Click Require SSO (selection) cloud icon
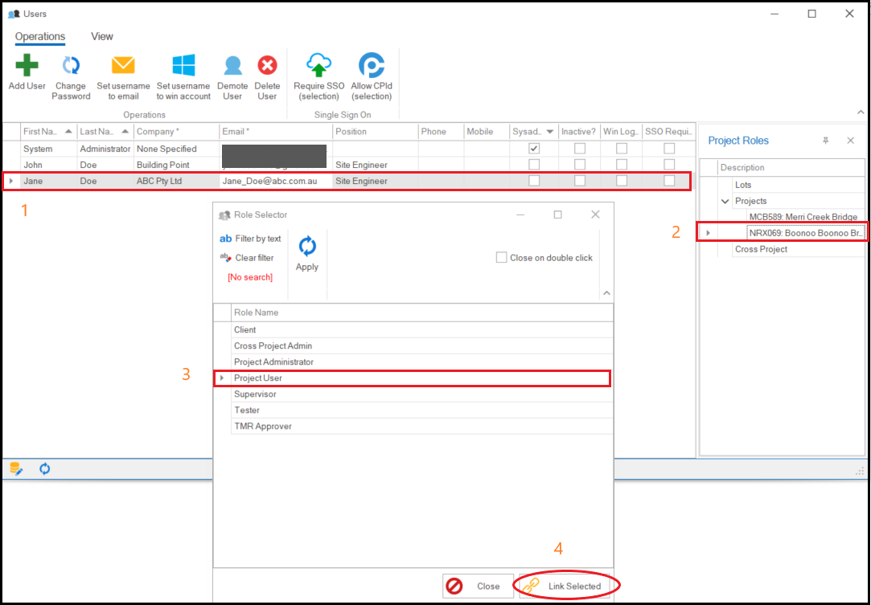Screen dimensions: 871x605 (x=319, y=66)
